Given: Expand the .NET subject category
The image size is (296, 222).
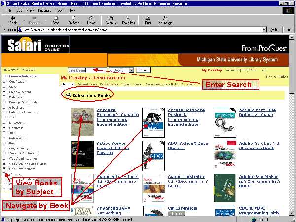Looking at the screenshot, I should click(x=4, y=133).
